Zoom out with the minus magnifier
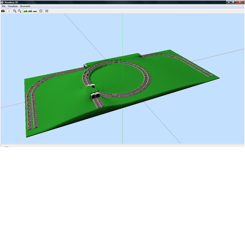The height and width of the screenshot is (236, 245). coord(19,11)
